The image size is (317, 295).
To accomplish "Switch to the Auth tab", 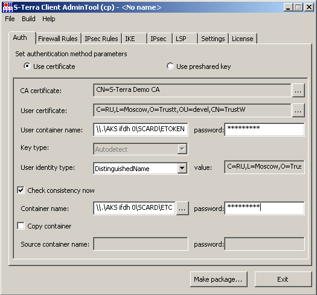I will (x=22, y=37).
